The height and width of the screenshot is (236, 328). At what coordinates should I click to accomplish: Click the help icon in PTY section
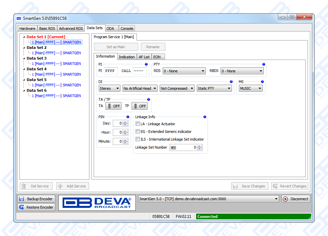click(263, 64)
